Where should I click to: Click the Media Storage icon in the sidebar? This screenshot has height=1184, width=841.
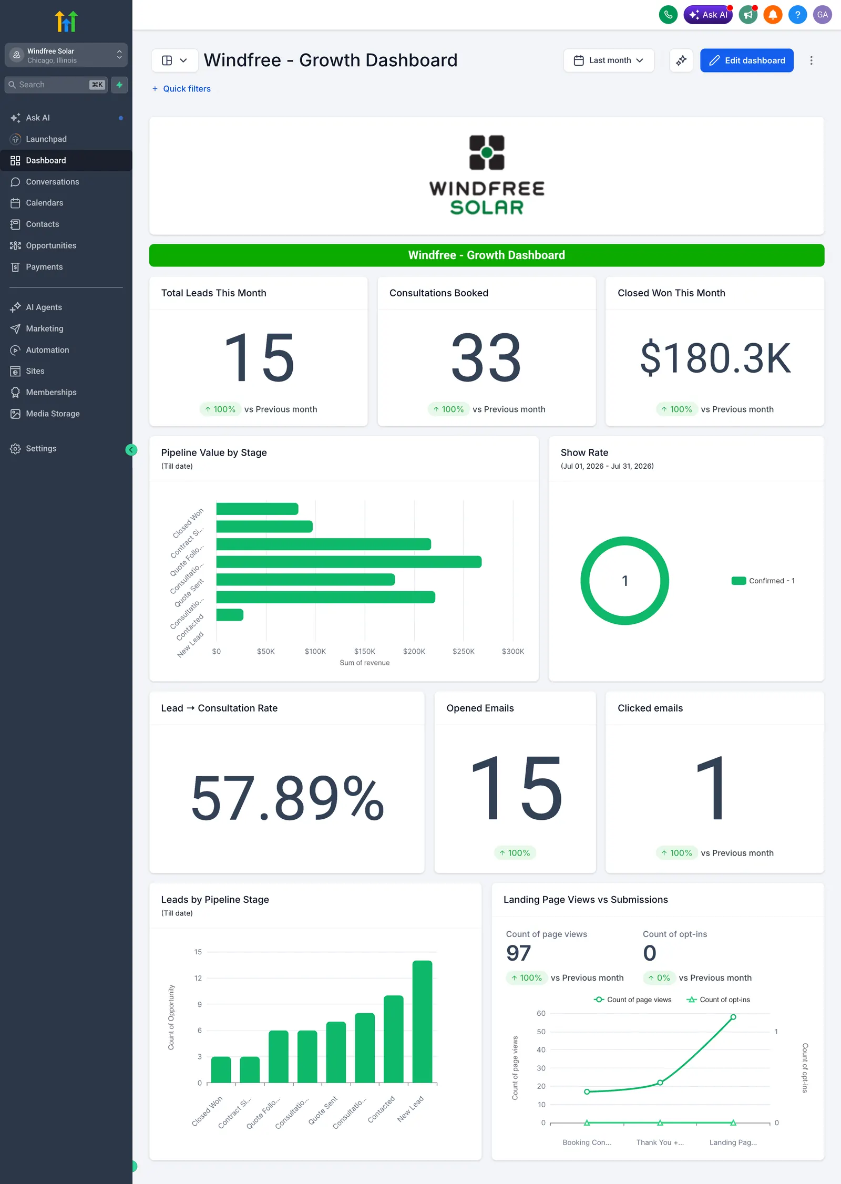coord(15,414)
